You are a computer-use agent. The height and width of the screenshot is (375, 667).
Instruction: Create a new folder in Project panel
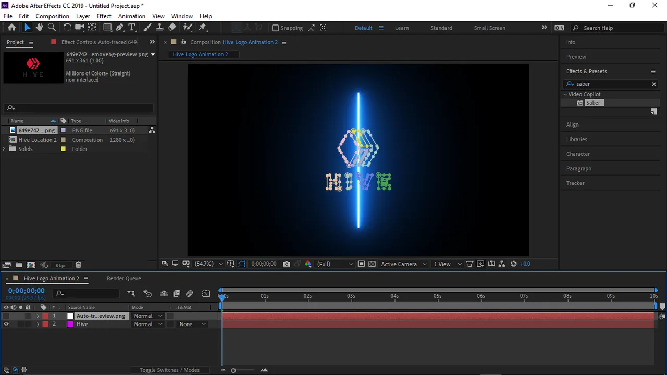click(x=19, y=265)
